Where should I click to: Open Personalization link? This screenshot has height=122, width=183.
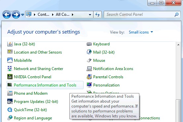pos(106,85)
